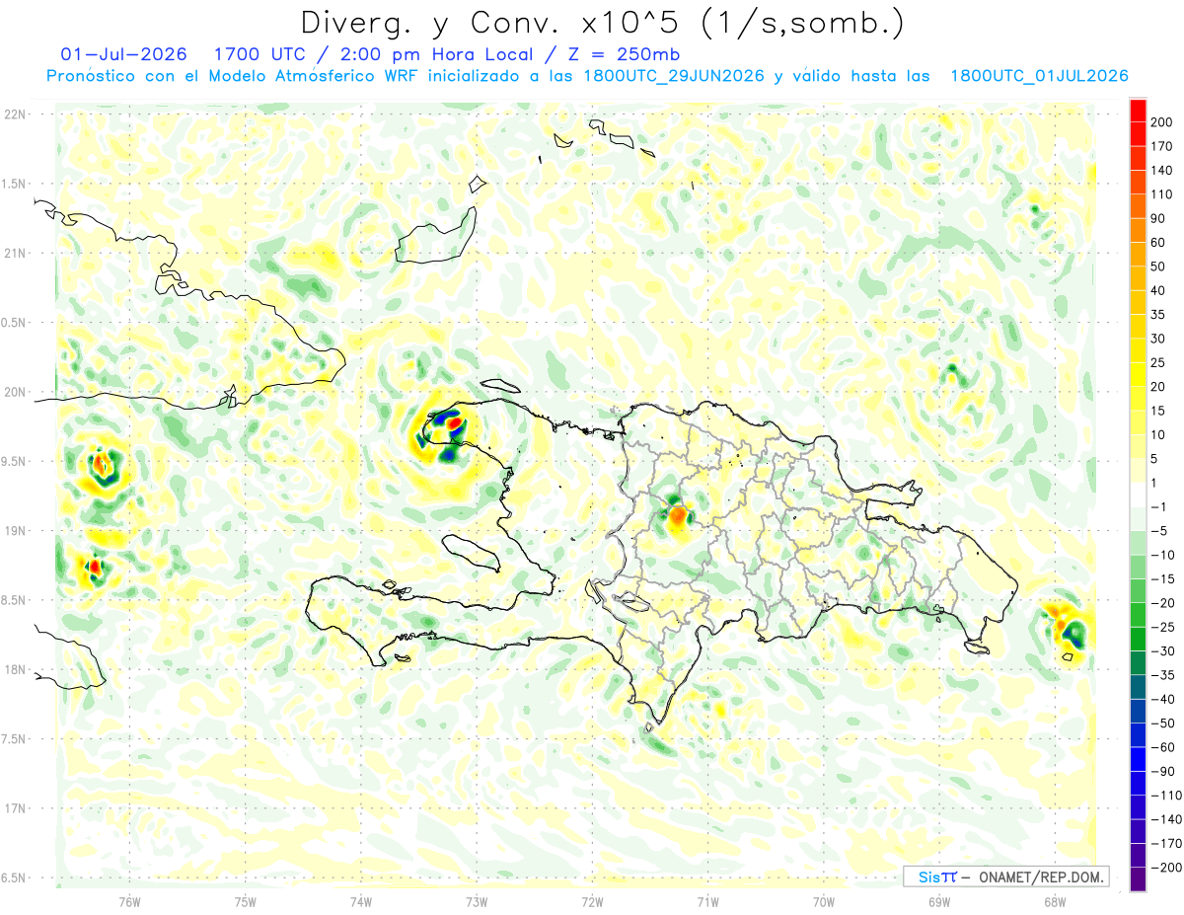Click the colorbar value '-200'
This screenshot has height=915, width=1184.
point(1168,868)
